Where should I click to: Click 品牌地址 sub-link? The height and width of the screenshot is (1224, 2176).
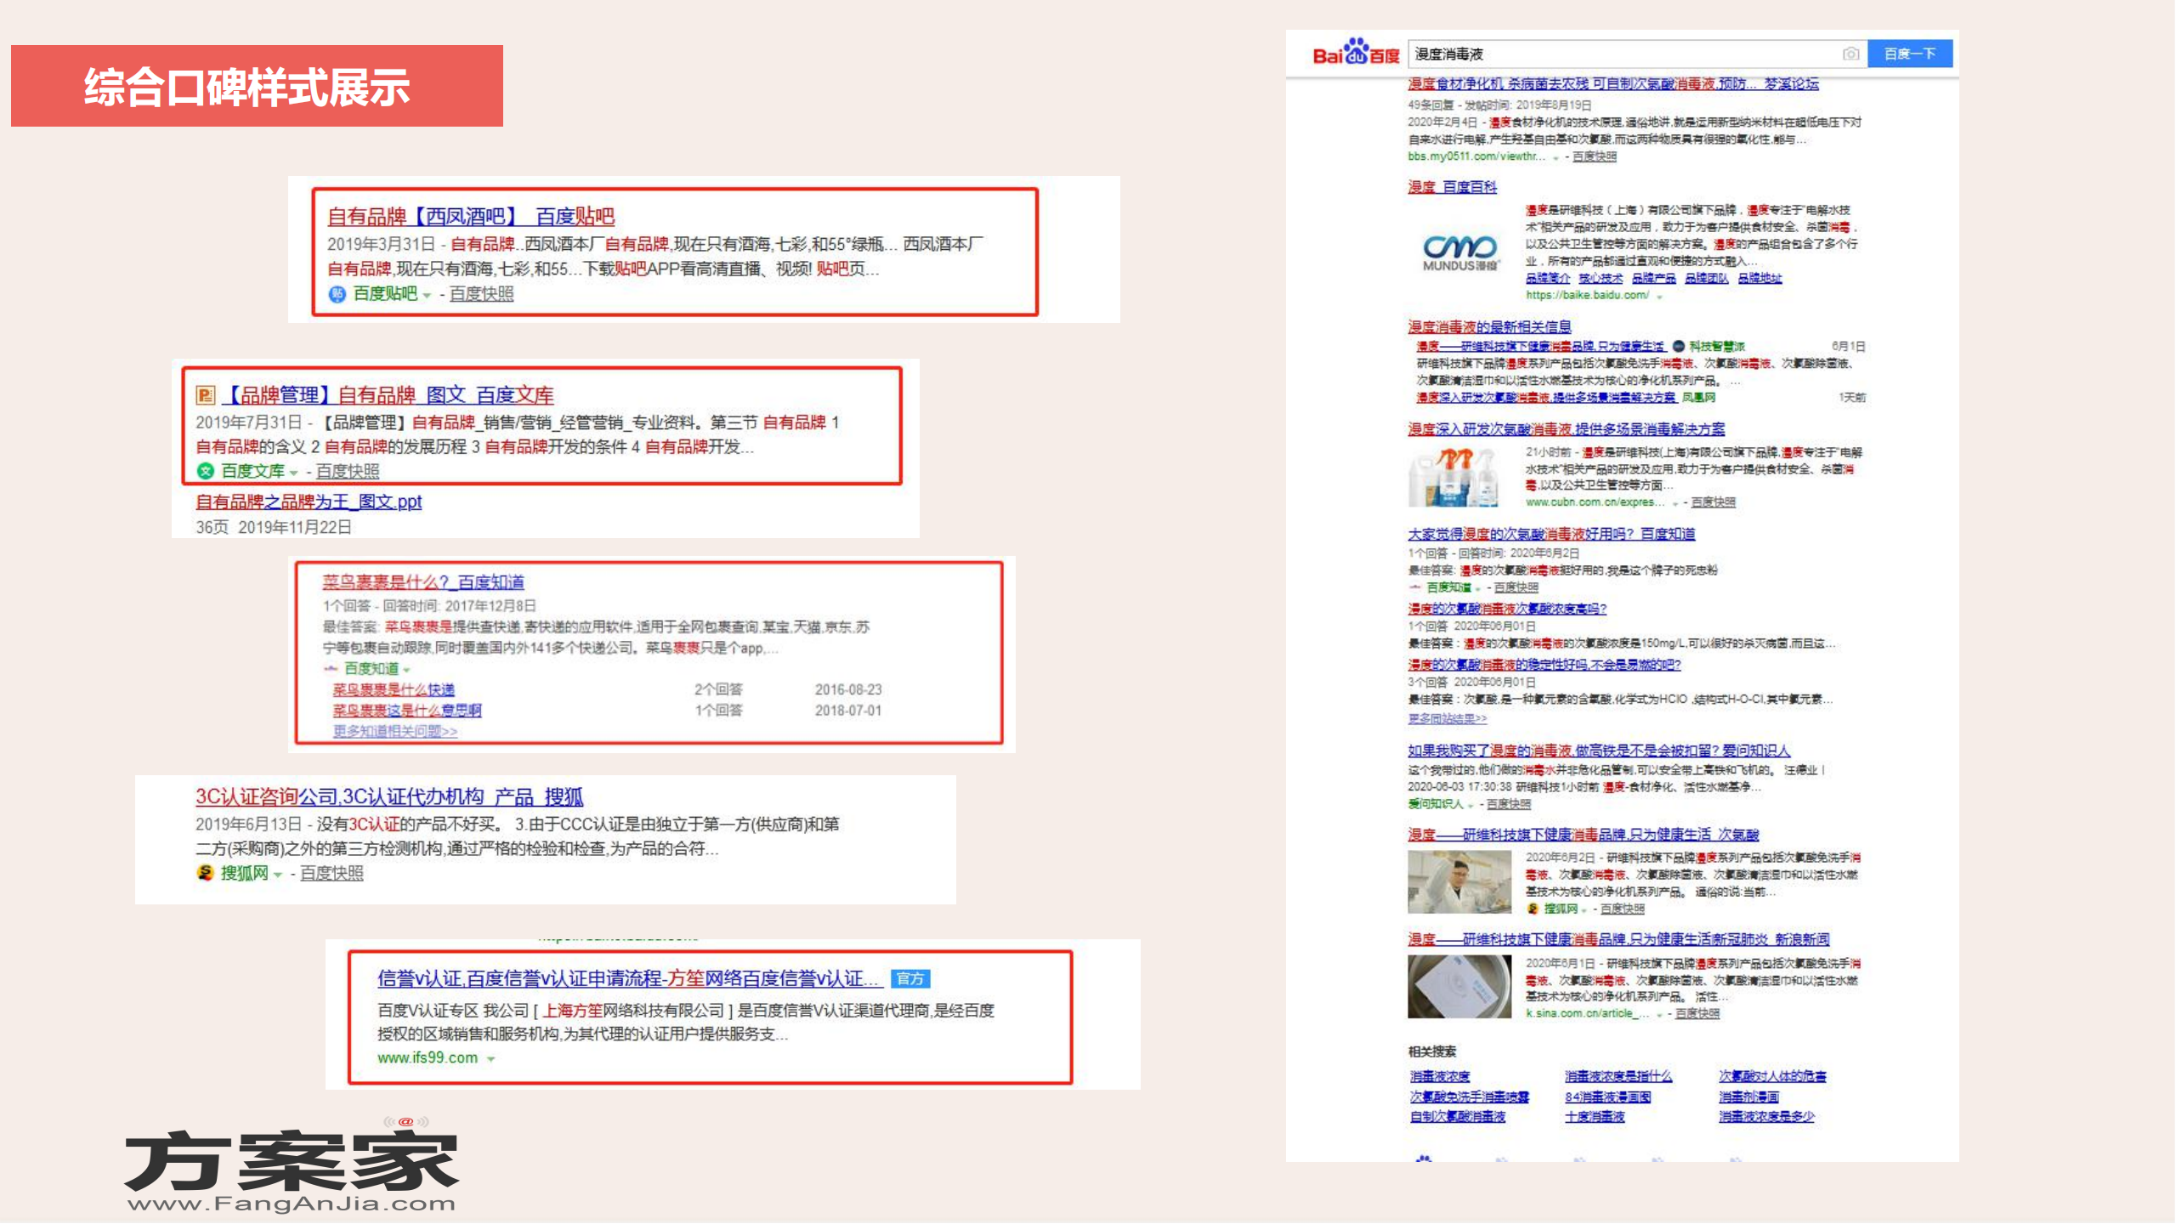coord(1759,278)
